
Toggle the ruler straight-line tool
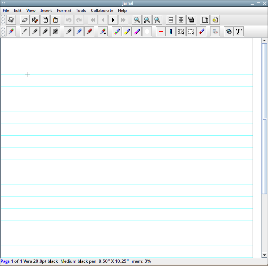point(171,31)
